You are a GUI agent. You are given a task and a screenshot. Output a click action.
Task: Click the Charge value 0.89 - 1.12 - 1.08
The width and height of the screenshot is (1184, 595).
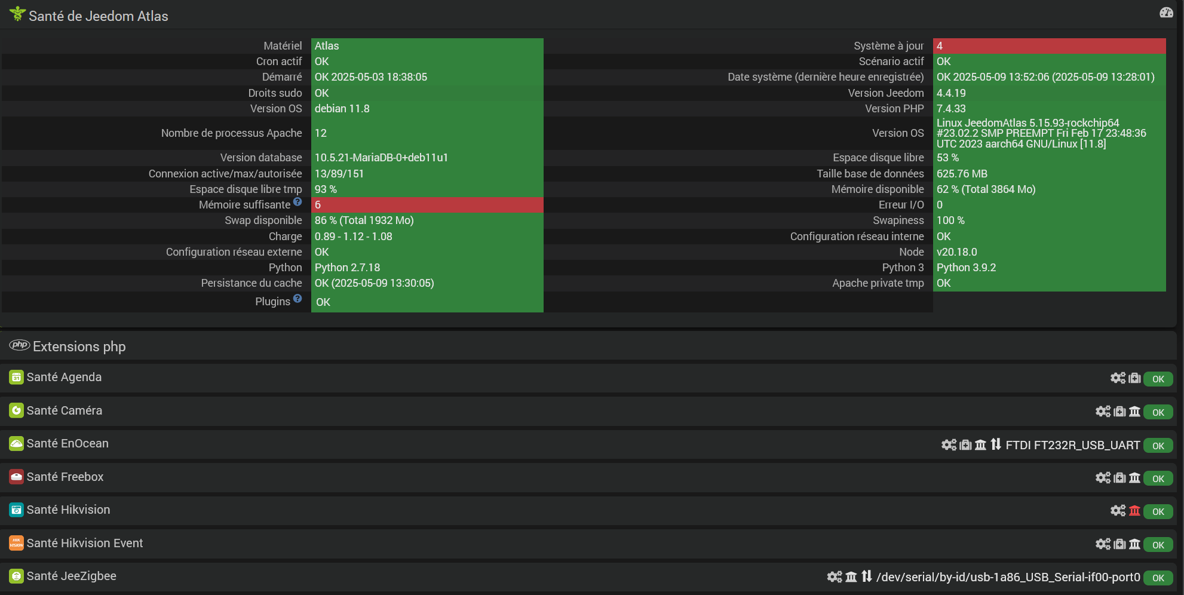tap(427, 237)
